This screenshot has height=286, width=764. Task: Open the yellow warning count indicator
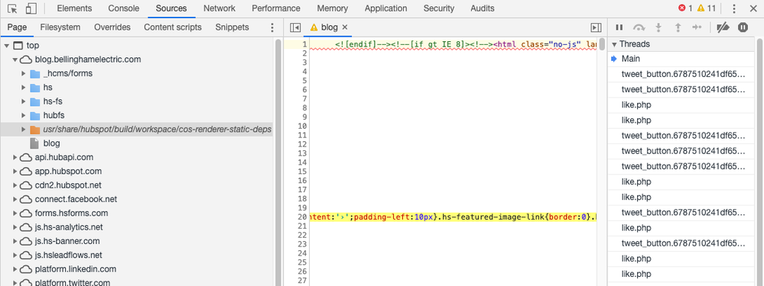(x=707, y=8)
